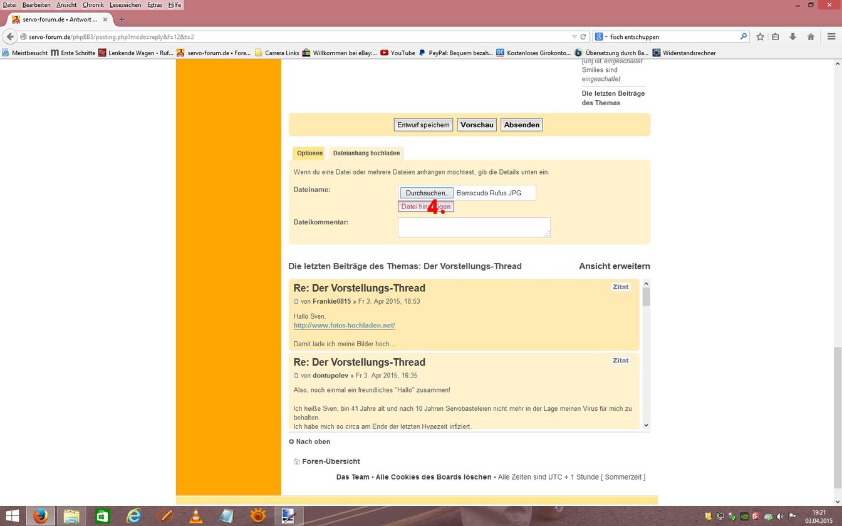Reload the page with the refresh icon

pos(583,37)
